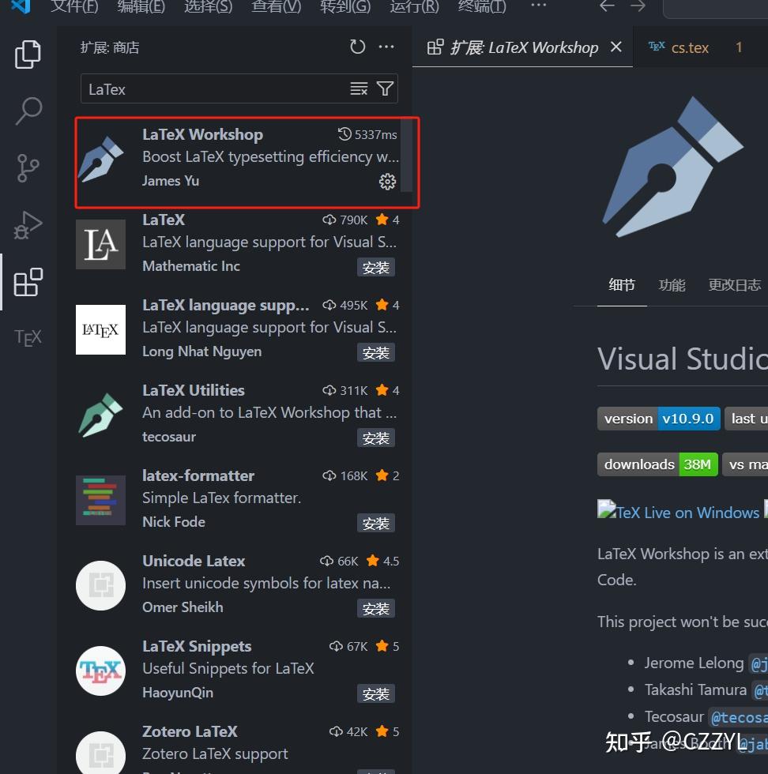Viewport: 768px width, 774px height.
Task: Select the Extensions icon in activity bar
Action: (28, 282)
